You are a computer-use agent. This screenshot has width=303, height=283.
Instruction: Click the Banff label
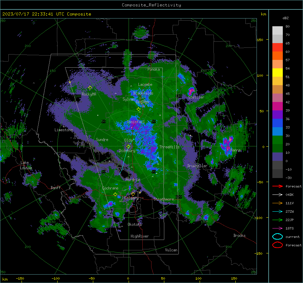tap(56, 187)
